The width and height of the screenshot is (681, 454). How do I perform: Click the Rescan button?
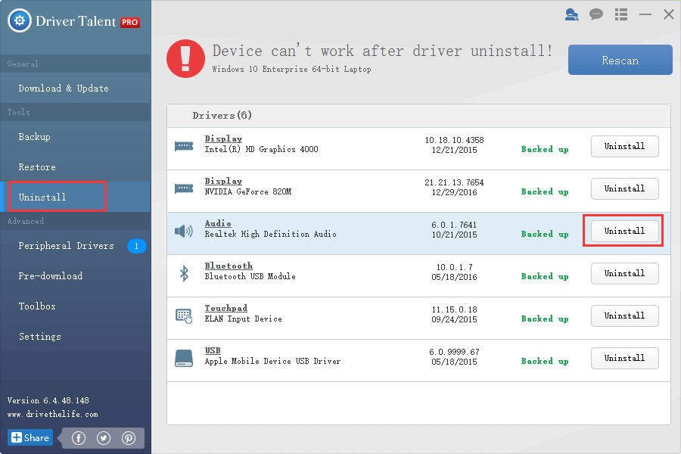point(620,60)
